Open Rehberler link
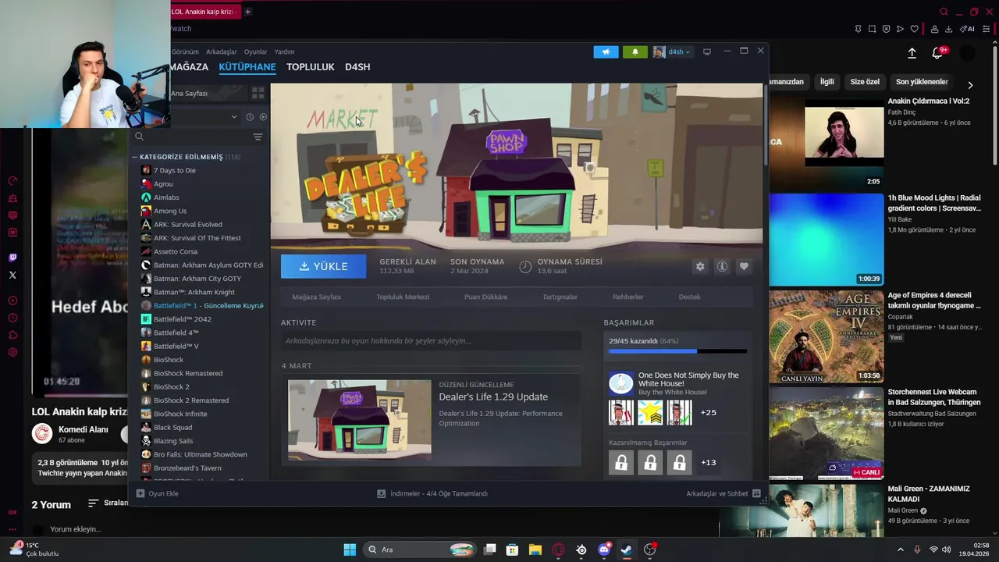 [627, 297]
